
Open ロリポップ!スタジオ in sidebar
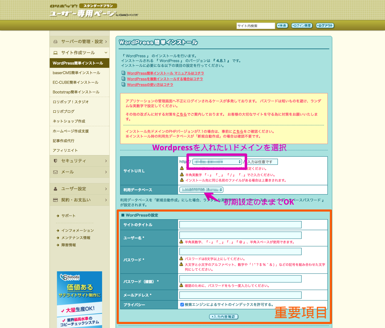click(80, 102)
